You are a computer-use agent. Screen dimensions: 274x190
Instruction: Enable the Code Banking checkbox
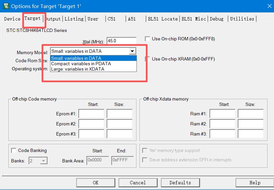14,150
